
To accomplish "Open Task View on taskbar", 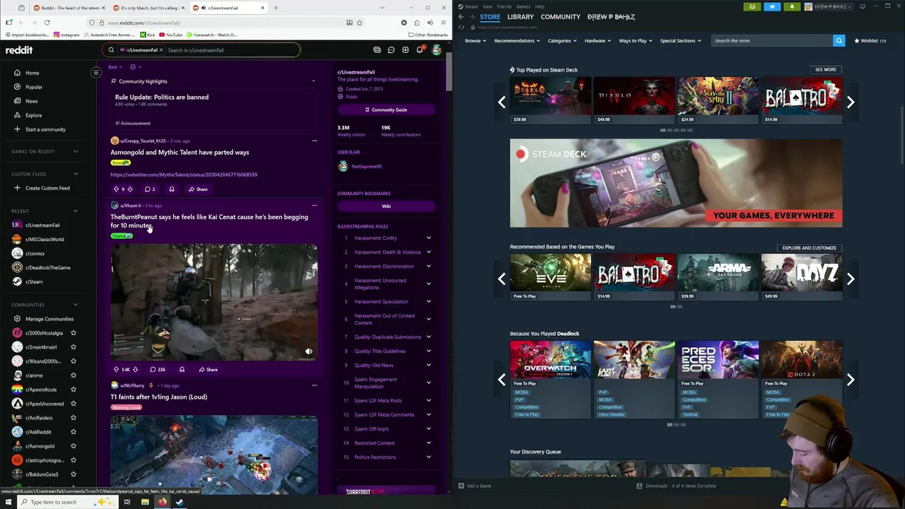I will click(127, 502).
